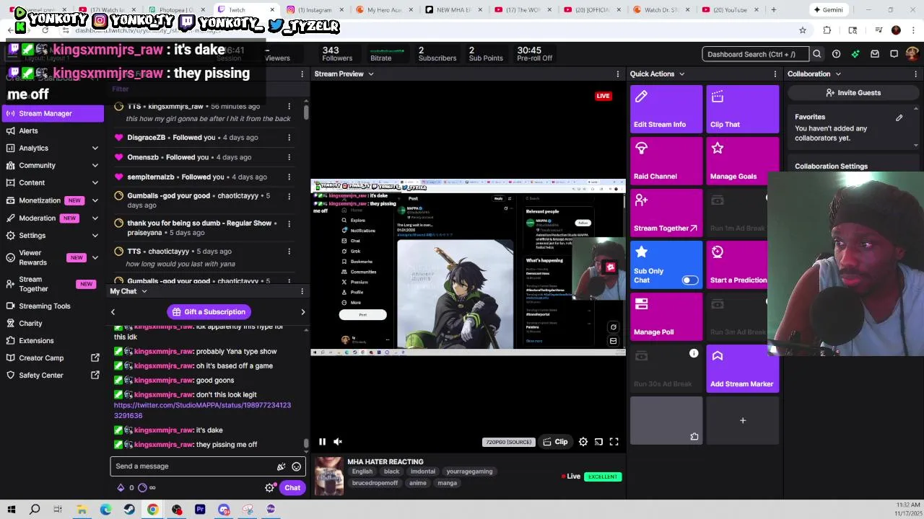Enter fullscreen in stream preview
The image size is (924, 519).
pos(614,442)
